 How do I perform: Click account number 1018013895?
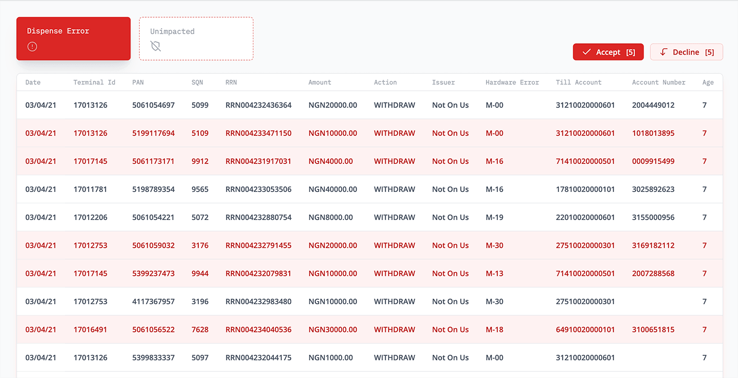tap(653, 133)
